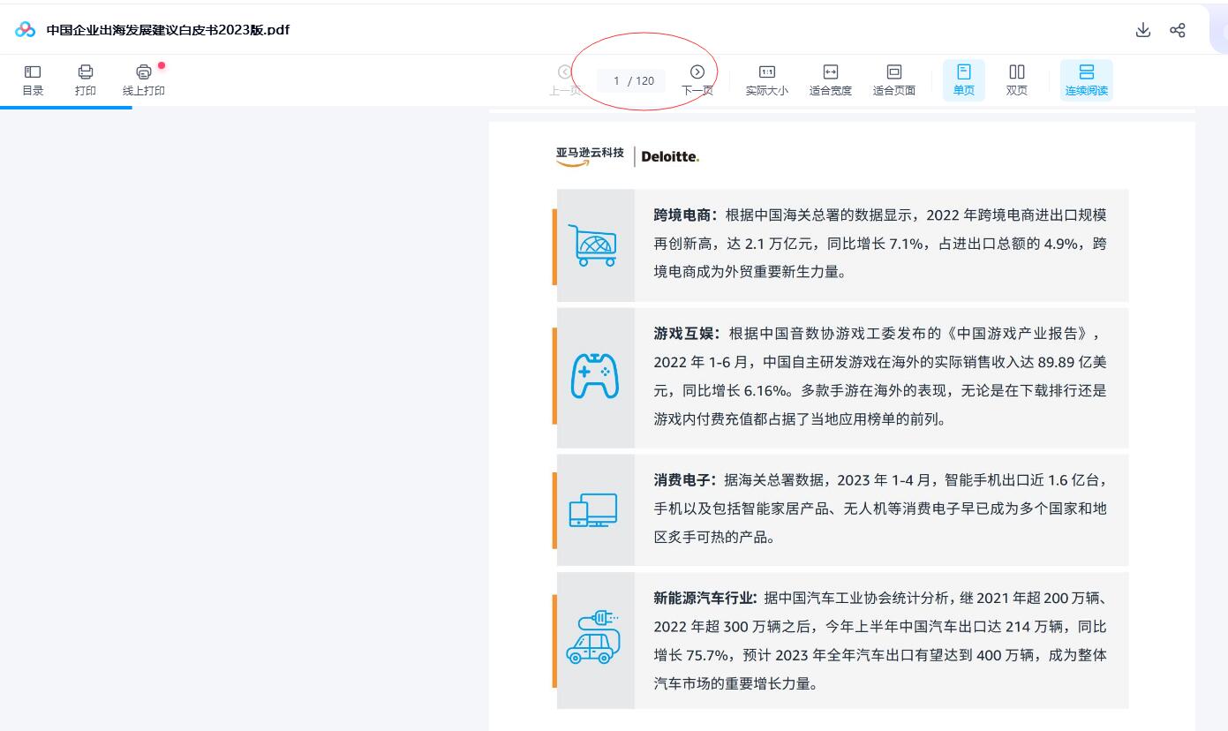Viewport: 1228px width, 731px height.
Task: Switch to double page (双页) view
Action: pos(1016,78)
